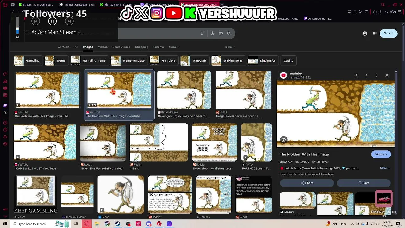Open search by image (Google Lens)
Viewport: 405px width, 228px height.
[x=221, y=34]
